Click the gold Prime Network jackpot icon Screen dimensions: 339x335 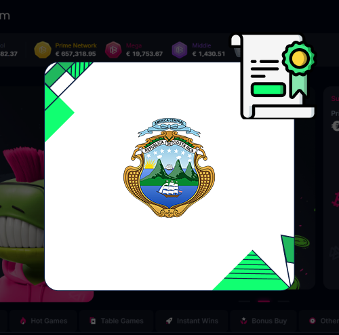point(43,50)
